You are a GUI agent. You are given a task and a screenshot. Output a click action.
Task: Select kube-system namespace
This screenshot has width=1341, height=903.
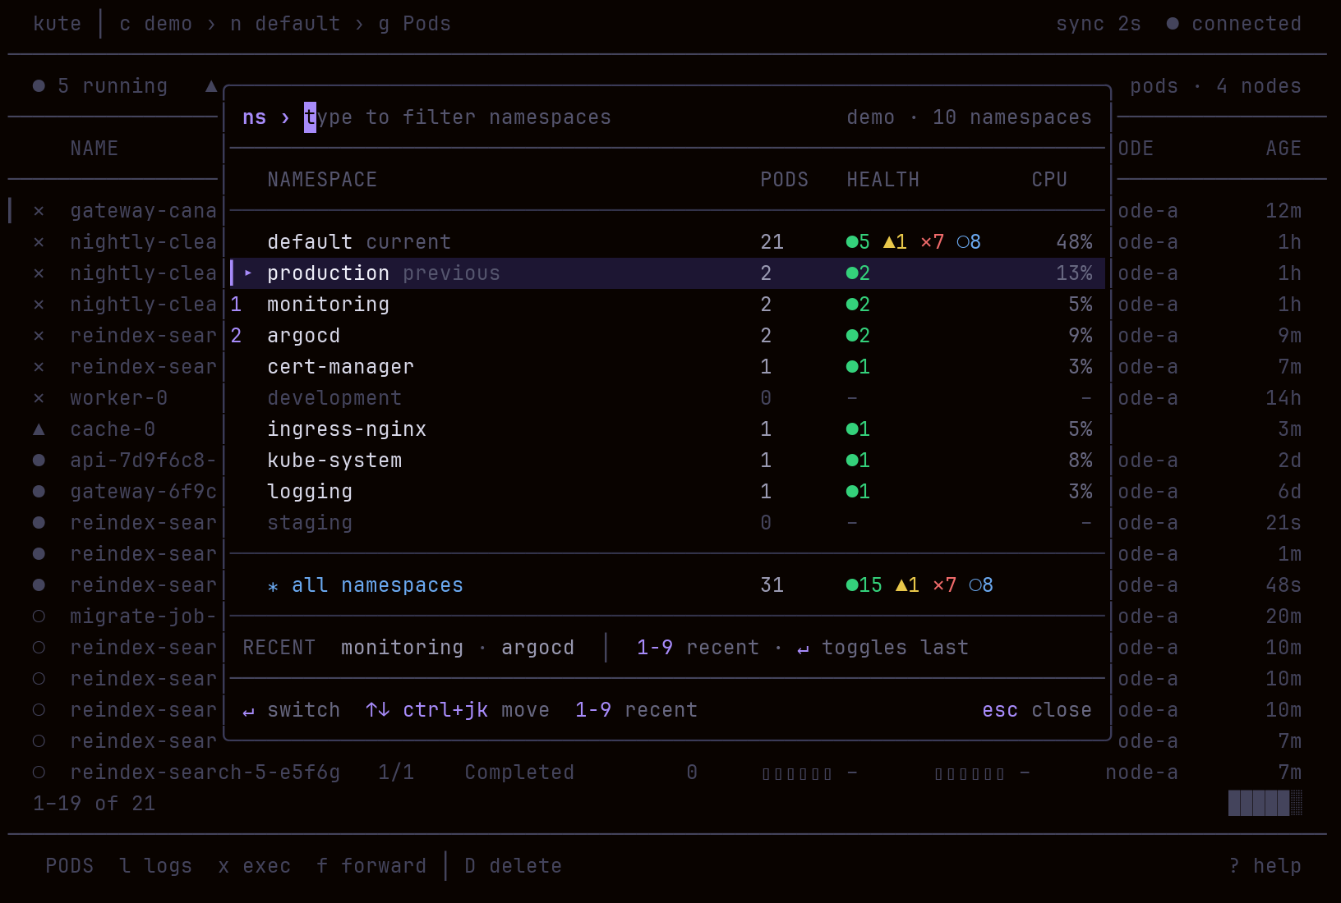[667, 461]
